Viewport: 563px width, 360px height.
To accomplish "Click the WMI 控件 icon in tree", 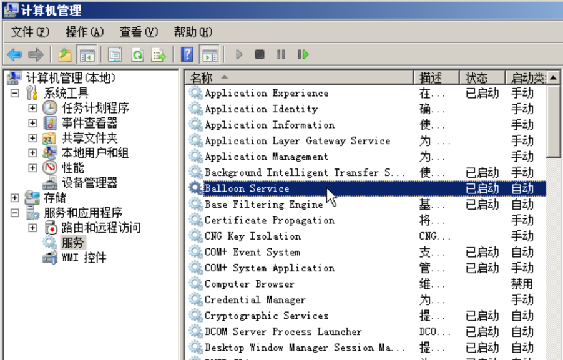I will 50,258.
